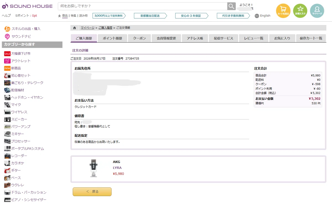Screen dimensions: 332x204
Task: Click the 読み物 navigation link
Action: (x=83, y=16)
